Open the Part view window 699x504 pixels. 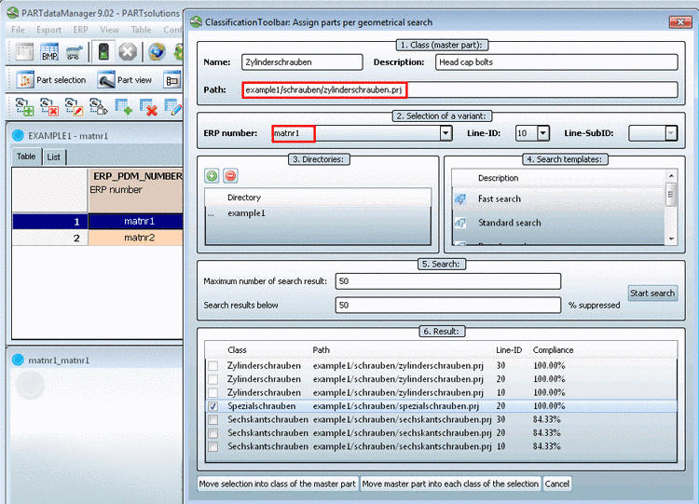click(125, 80)
